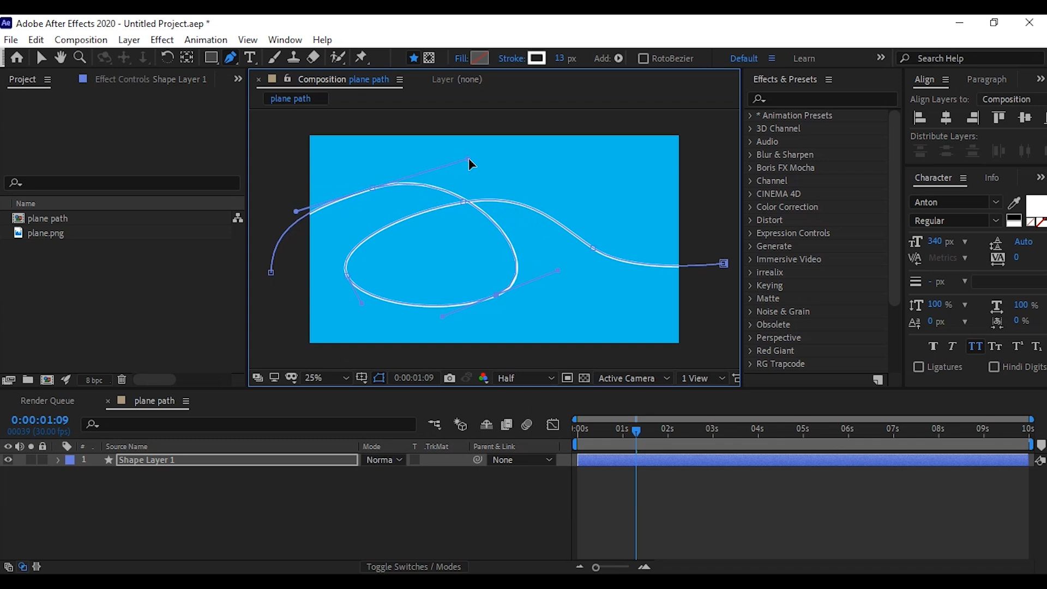Open the Active Camera dropdown
Screen dimensions: 1047x589
tap(634, 378)
